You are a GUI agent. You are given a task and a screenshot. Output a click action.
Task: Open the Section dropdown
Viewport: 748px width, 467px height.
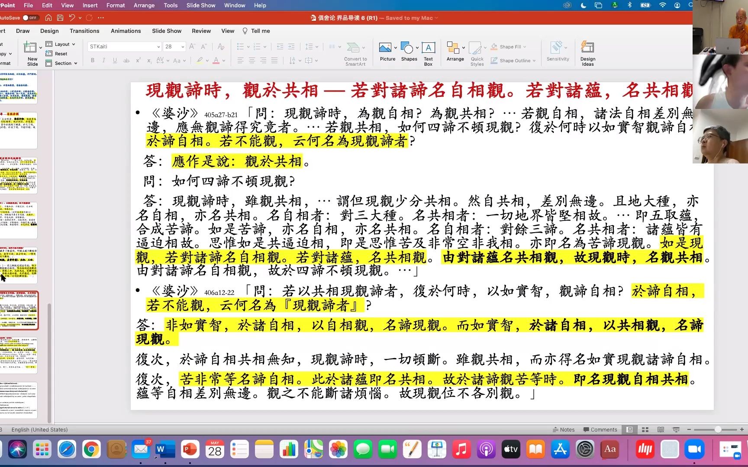(61, 63)
